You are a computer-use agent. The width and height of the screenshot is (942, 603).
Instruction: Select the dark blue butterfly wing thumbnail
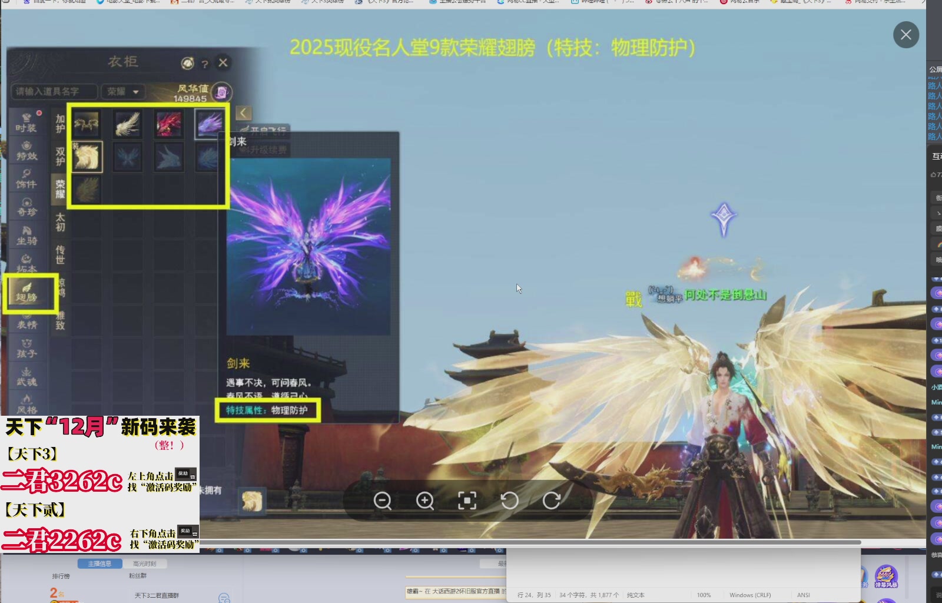[x=127, y=157]
